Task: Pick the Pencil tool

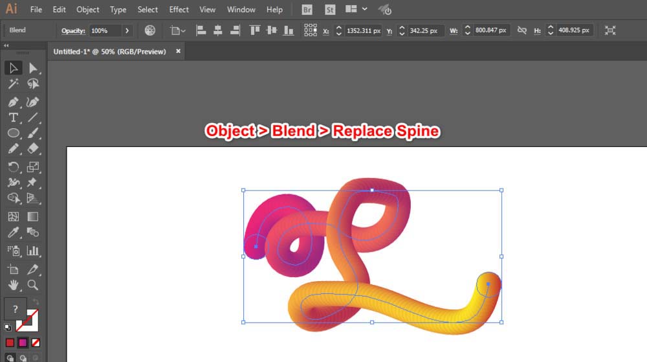Action: tap(13, 148)
